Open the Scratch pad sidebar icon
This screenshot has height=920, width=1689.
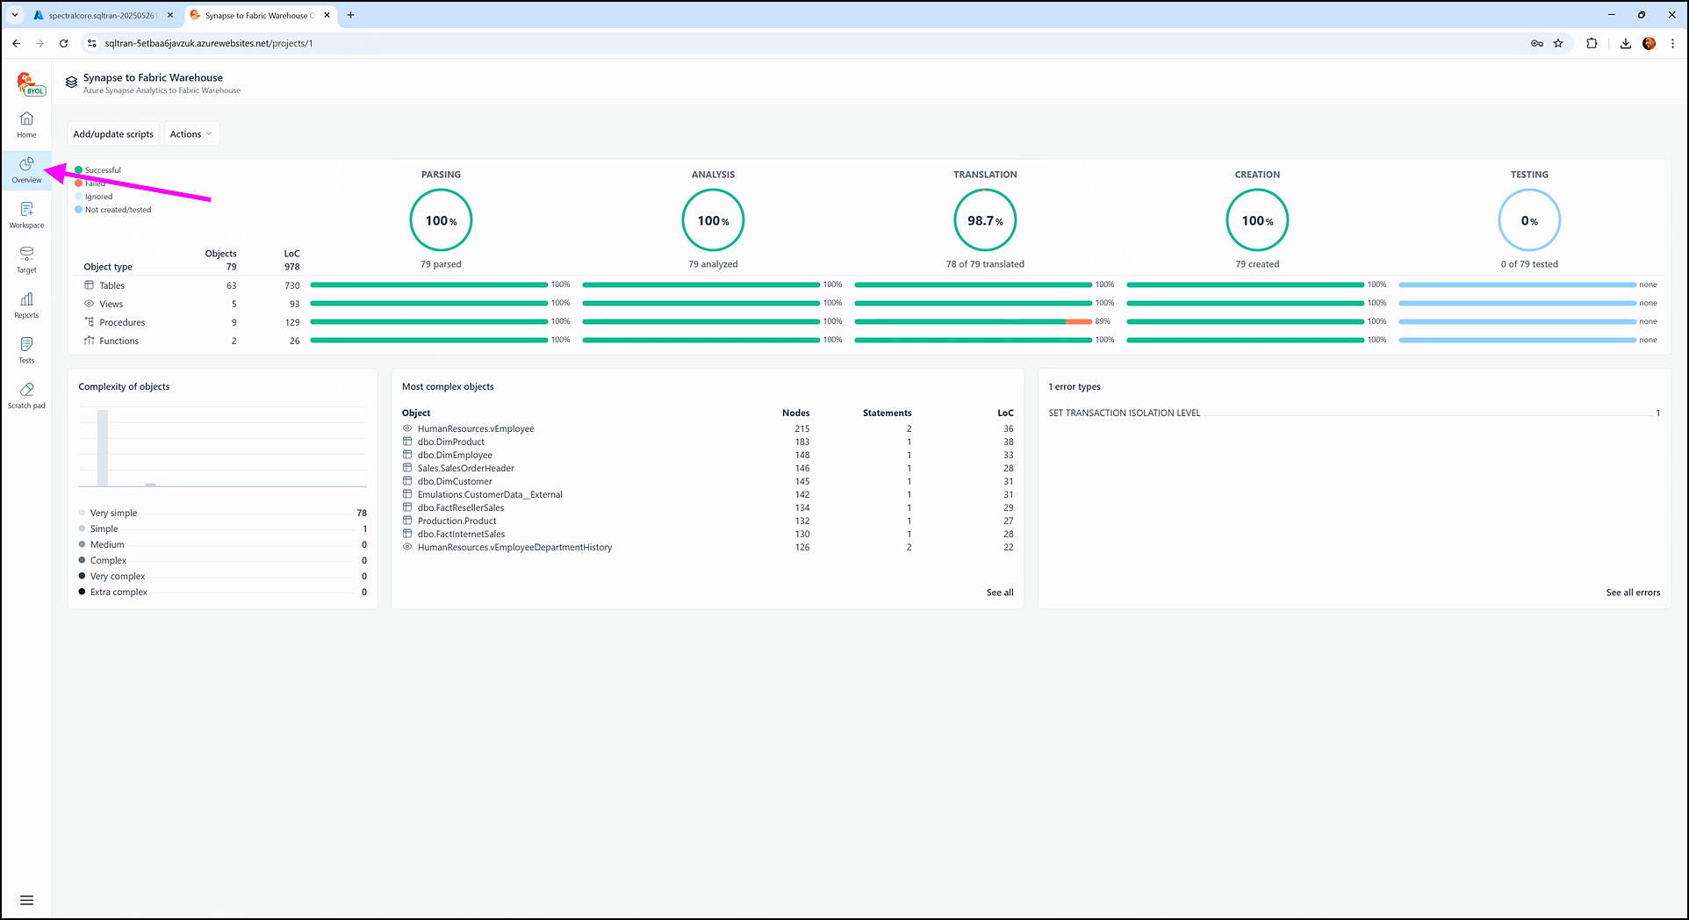26,395
